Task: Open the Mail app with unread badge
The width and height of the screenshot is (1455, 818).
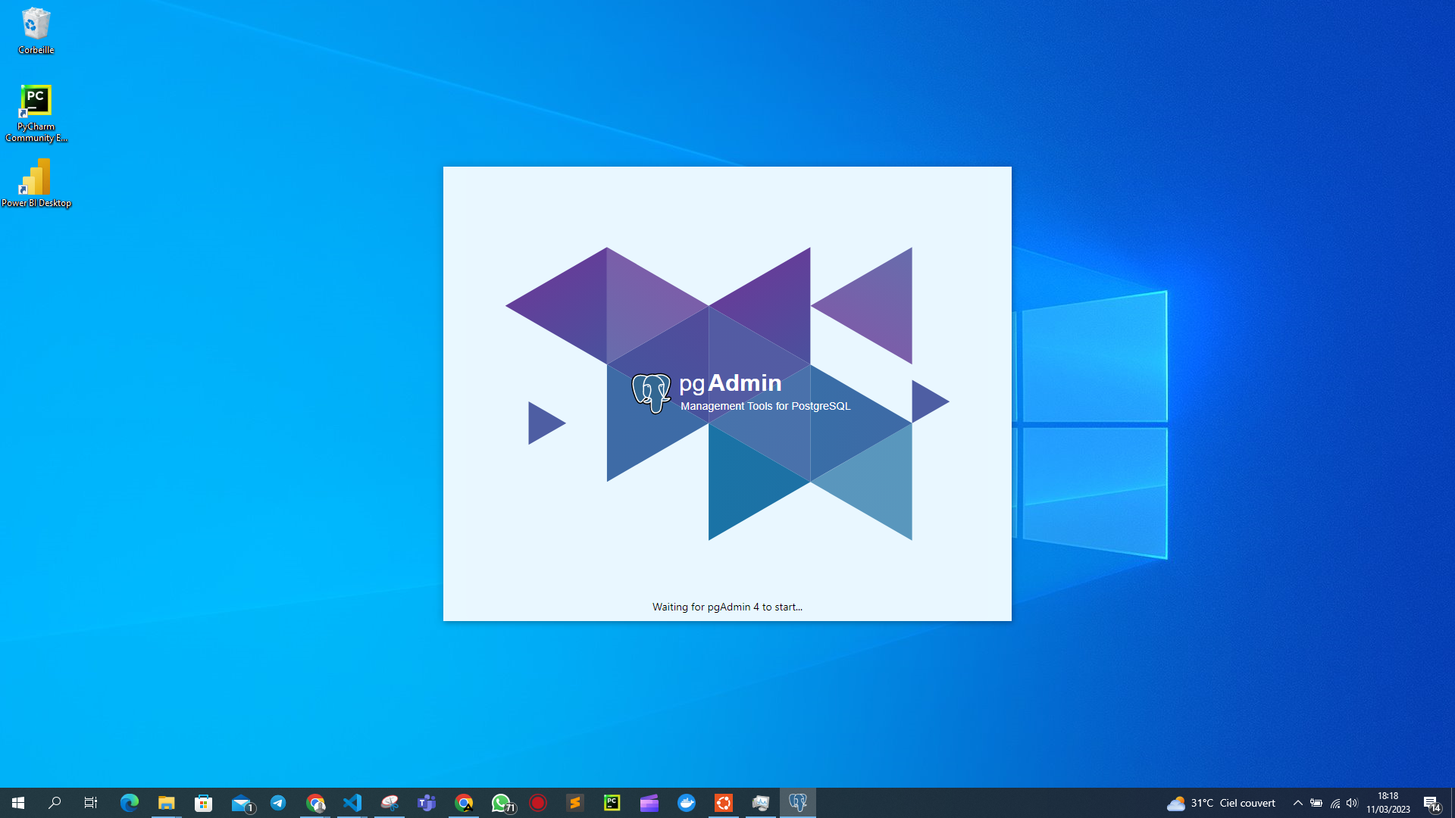Action: point(242,803)
